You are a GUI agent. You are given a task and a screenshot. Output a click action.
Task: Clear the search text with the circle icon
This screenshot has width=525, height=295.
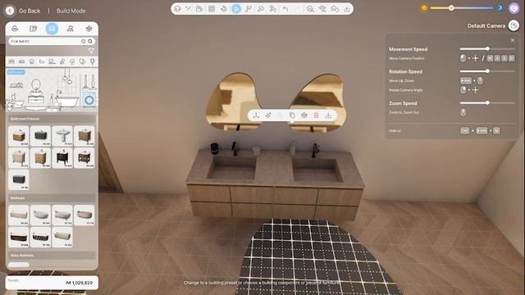(84, 41)
